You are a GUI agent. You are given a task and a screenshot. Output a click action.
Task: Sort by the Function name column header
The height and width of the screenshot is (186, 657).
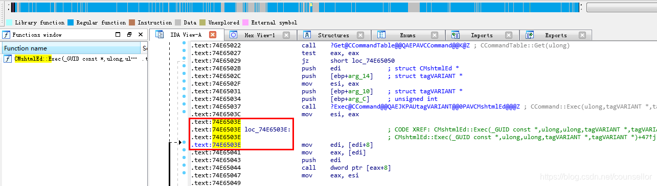71,48
